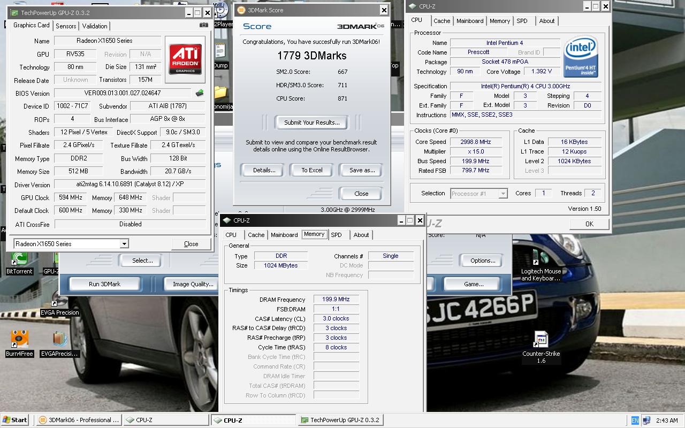Click the EN language indicator in tray
685x428 pixels.
pyautogui.click(x=635, y=420)
